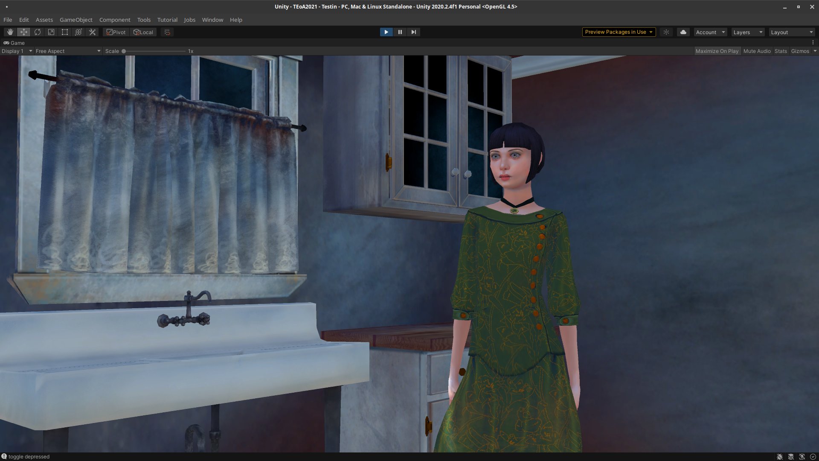Open Unity cloud services
This screenshot has width=819, height=461.
[683, 32]
